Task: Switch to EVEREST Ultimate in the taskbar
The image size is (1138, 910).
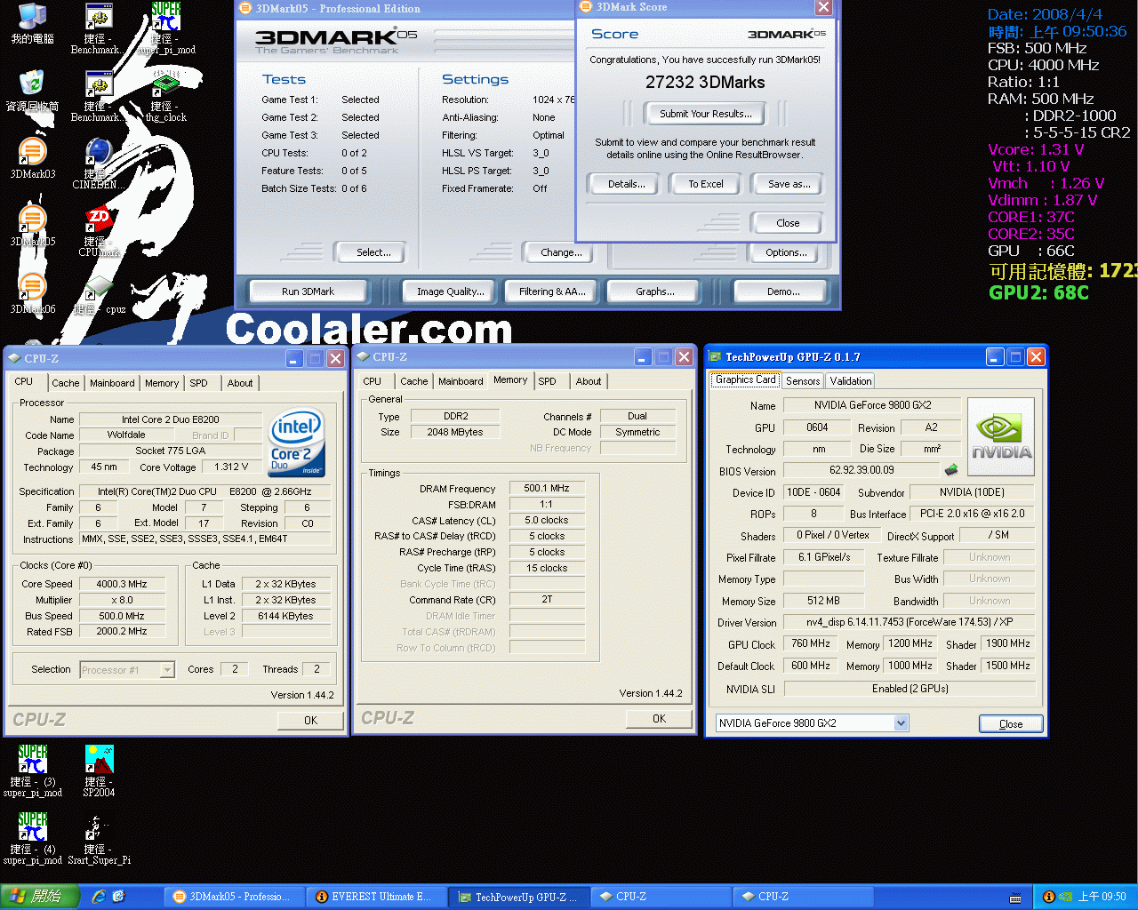Action: [377, 897]
